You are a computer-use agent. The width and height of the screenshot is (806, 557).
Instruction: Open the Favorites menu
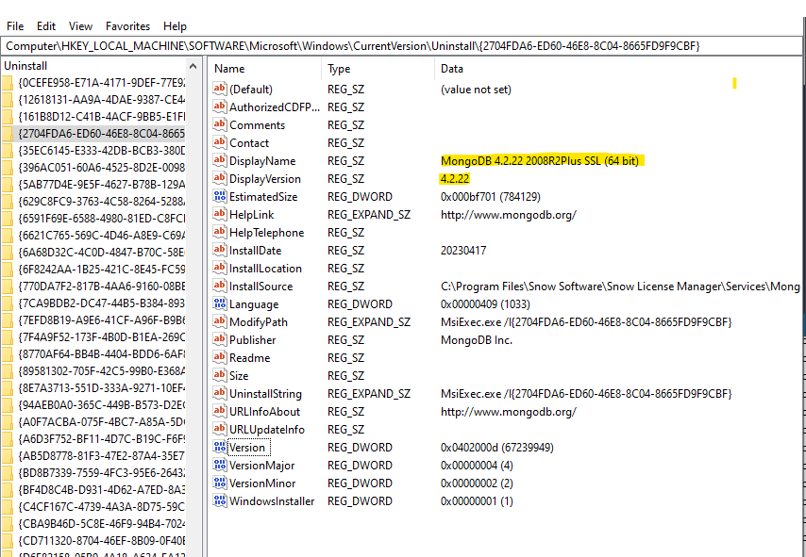click(x=127, y=26)
